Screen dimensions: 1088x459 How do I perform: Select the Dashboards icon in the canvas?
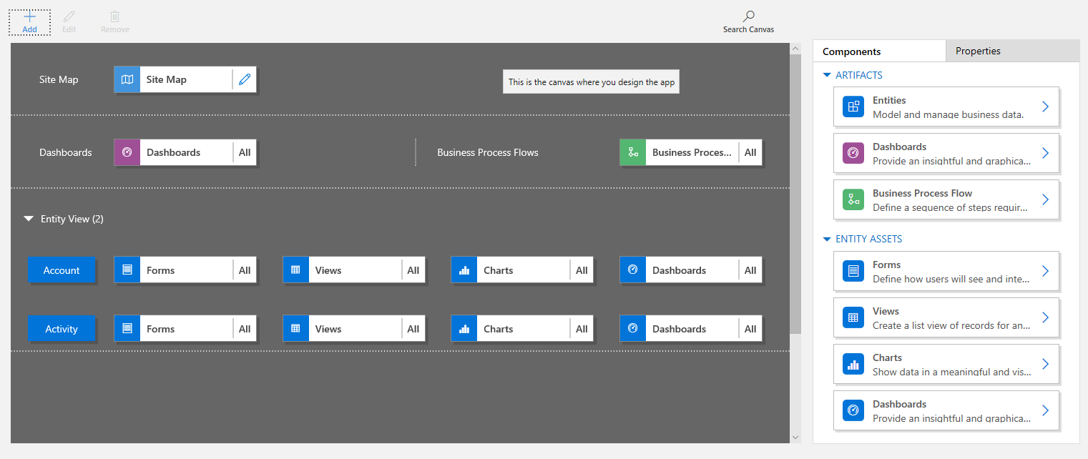(127, 152)
